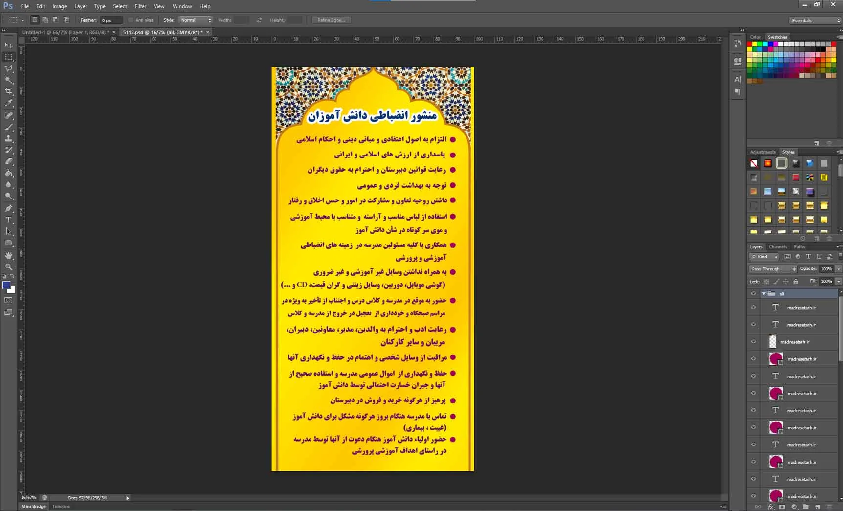
Task: Select the Zoom tool
Action: click(x=9, y=267)
